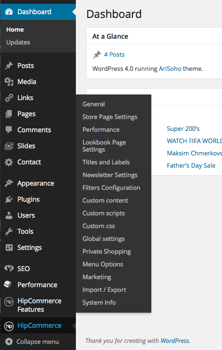The image size is (222, 350).
Task: Open the Tools menu
Action: (38, 231)
